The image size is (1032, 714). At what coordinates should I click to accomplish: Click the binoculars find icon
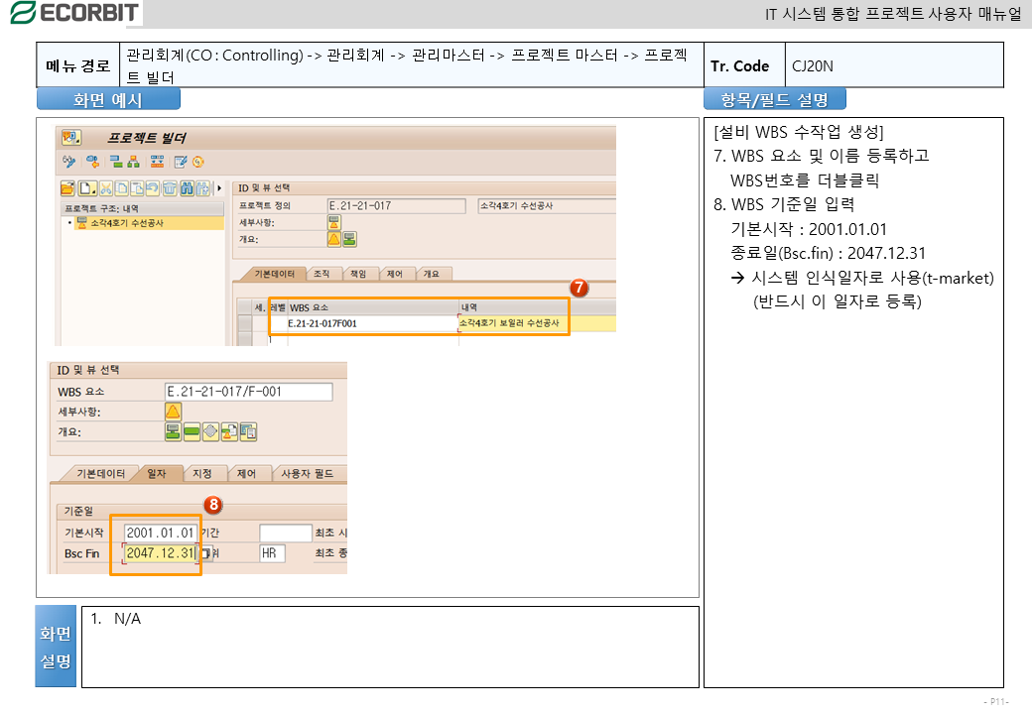point(187,187)
